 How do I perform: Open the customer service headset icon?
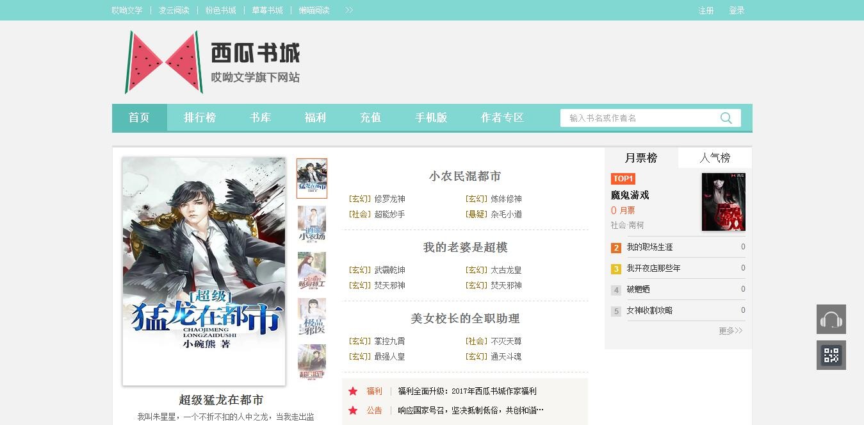[x=831, y=319]
